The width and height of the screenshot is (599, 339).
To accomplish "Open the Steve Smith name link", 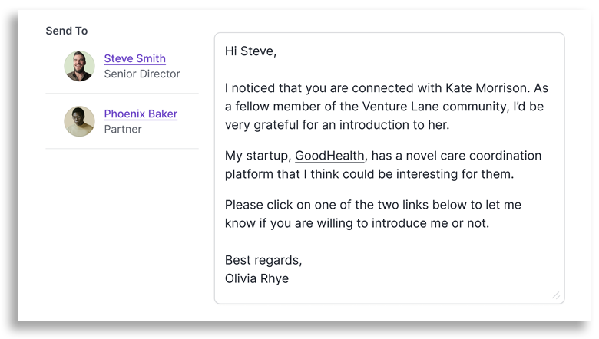I will pyautogui.click(x=134, y=58).
